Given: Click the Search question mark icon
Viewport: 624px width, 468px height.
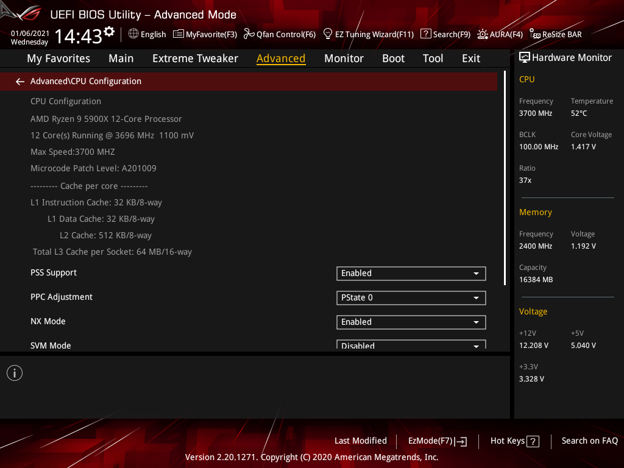Looking at the screenshot, I should click(x=425, y=34).
